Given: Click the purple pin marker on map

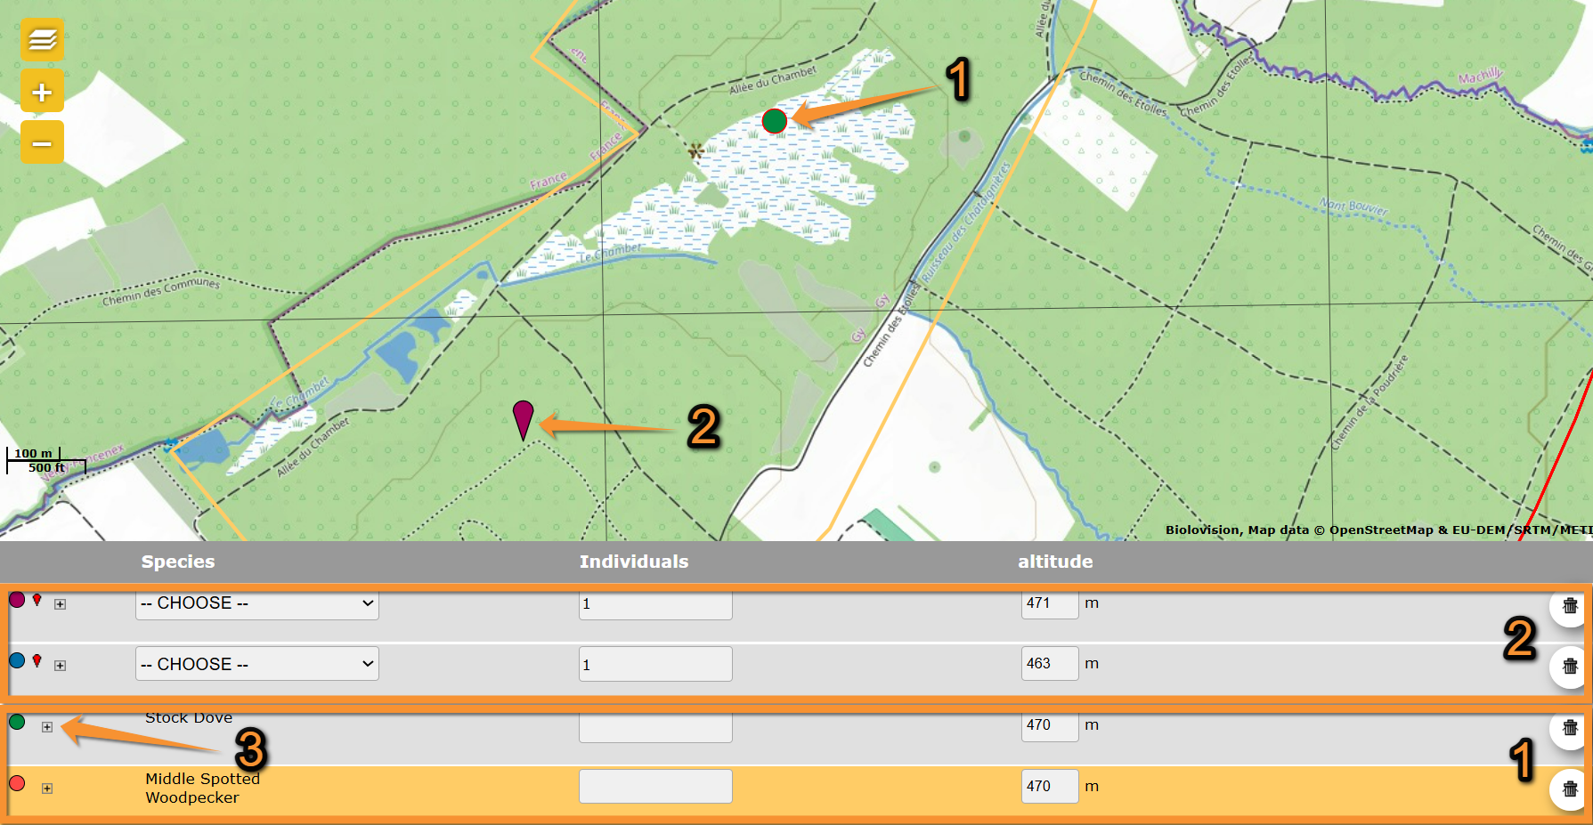Looking at the screenshot, I should 523,417.
